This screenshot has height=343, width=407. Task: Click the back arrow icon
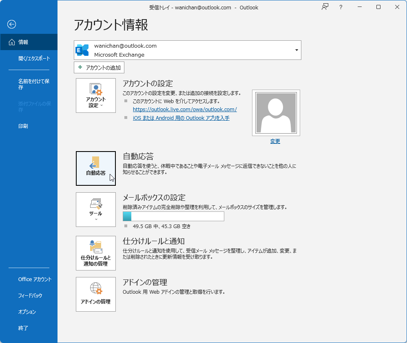click(11, 24)
